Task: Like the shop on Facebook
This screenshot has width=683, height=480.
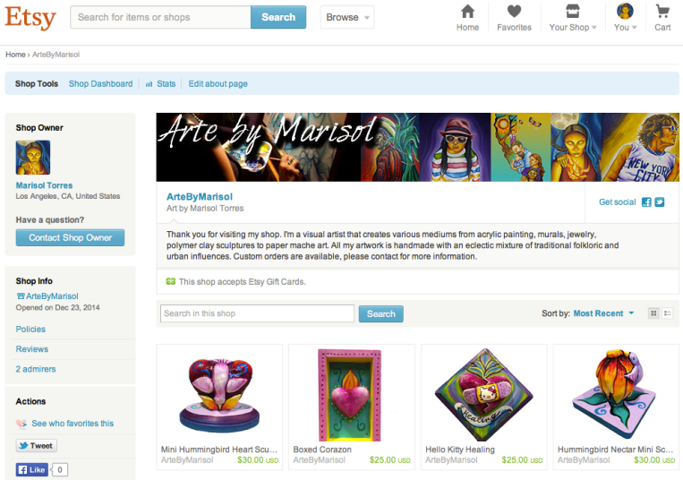Action: [32, 469]
